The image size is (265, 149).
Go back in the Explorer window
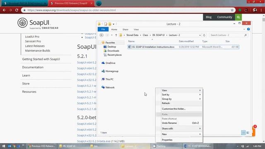point(101,35)
